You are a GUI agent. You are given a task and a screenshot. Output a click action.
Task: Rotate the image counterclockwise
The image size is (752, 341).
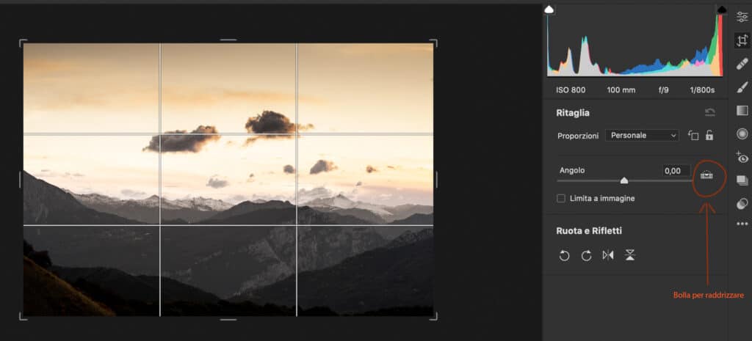[x=565, y=256]
